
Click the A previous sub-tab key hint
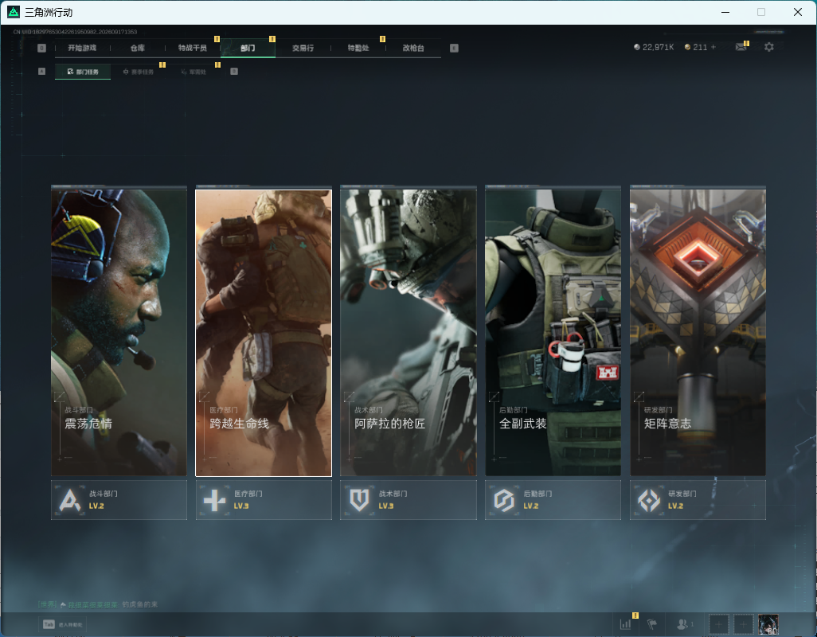[41, 72]
